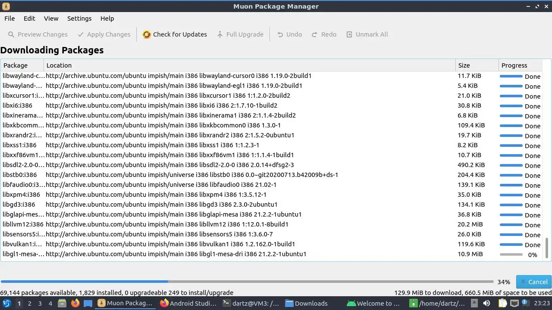
Task: Click the 20.2 MiB size cell
Action: (x=470, y=224)
